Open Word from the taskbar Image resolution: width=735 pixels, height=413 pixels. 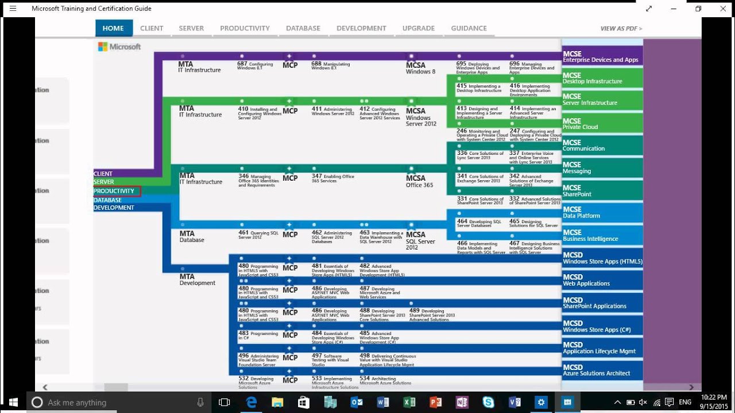(x=383, y=402)
